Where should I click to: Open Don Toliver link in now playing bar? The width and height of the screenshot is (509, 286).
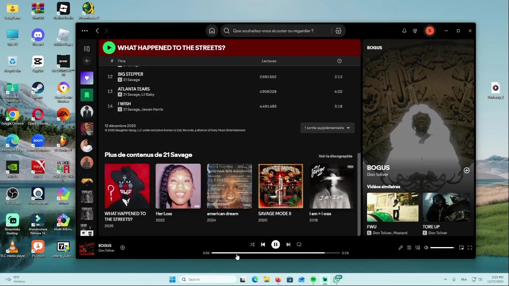pos(106,251)
